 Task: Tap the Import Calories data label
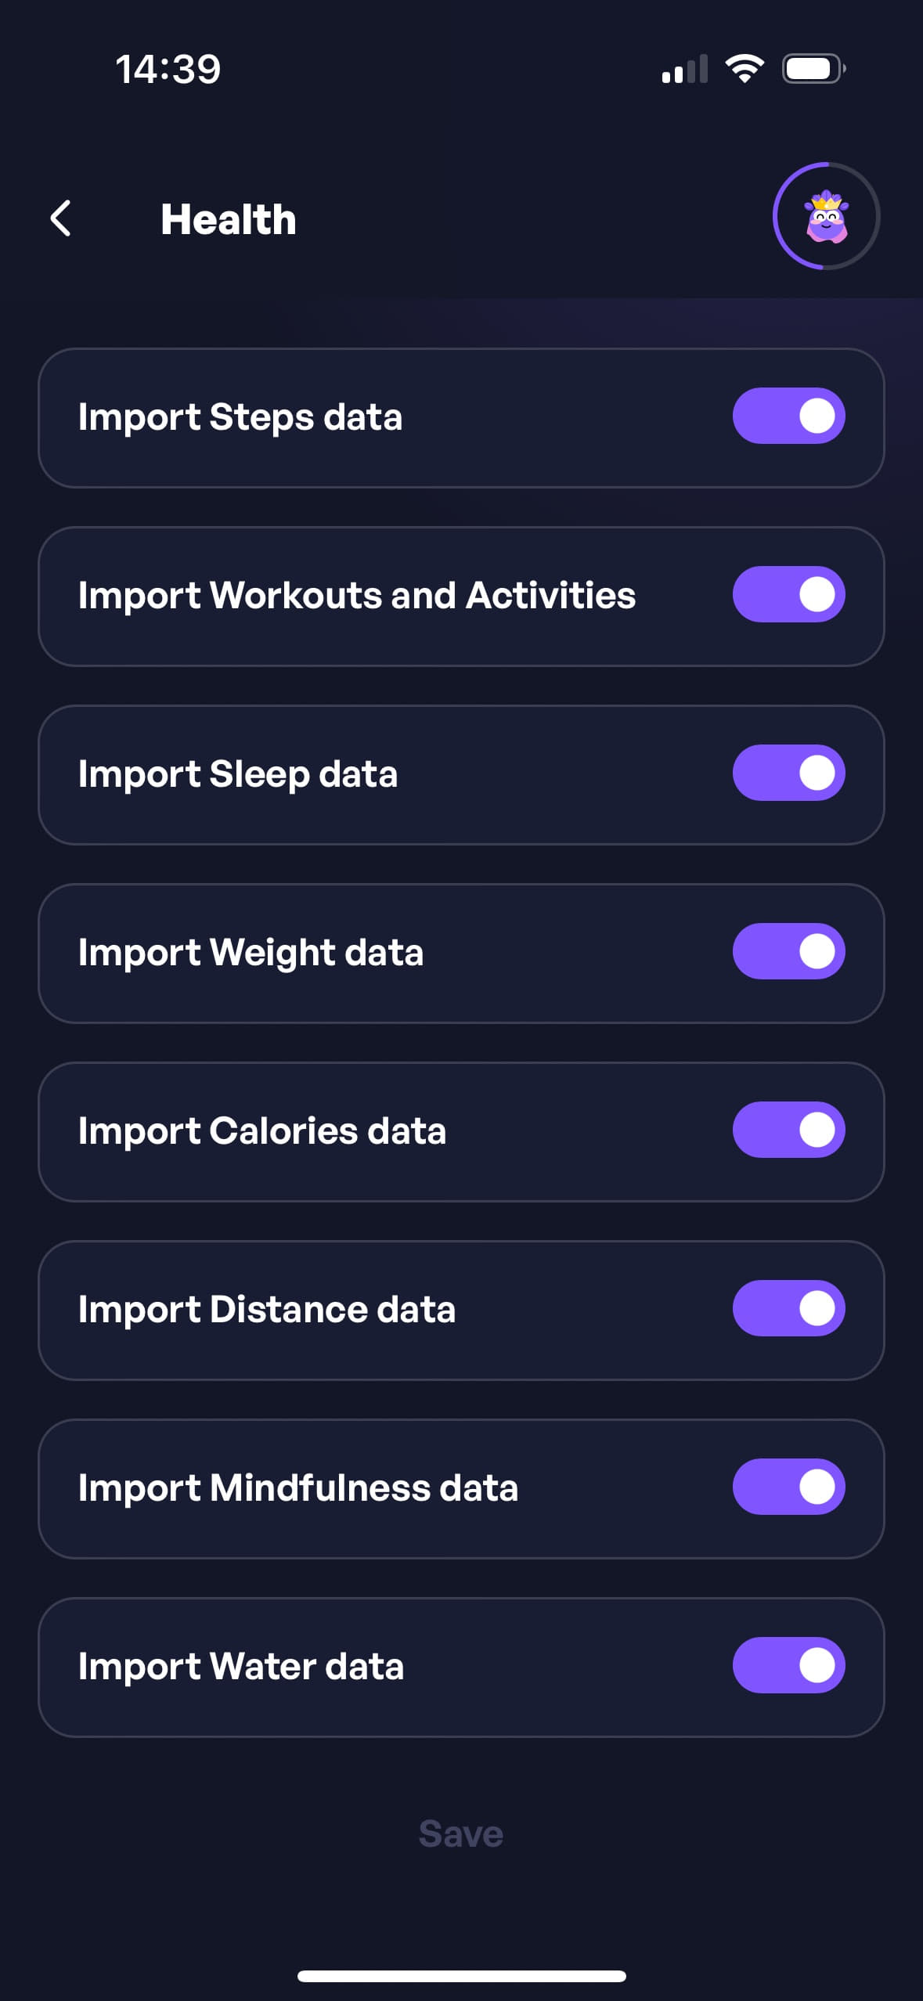pos(262,1130)
